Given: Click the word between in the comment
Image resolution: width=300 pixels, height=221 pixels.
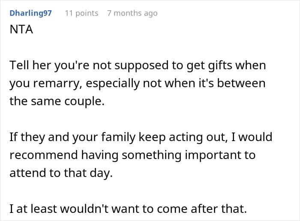Looking at the screenshot, I should click(241, 83).
